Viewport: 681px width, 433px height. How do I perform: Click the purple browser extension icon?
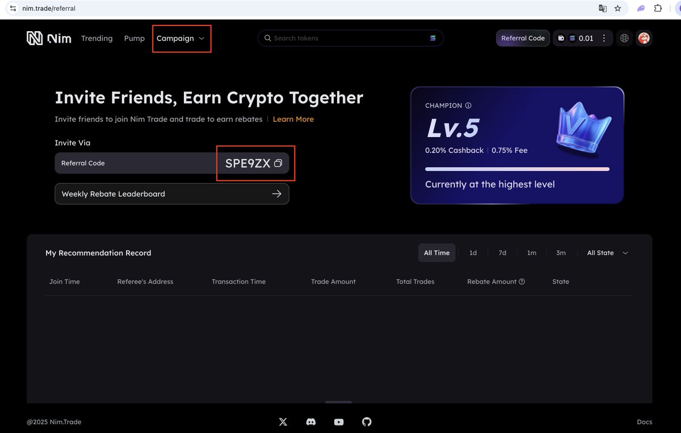tap(641, 9)
